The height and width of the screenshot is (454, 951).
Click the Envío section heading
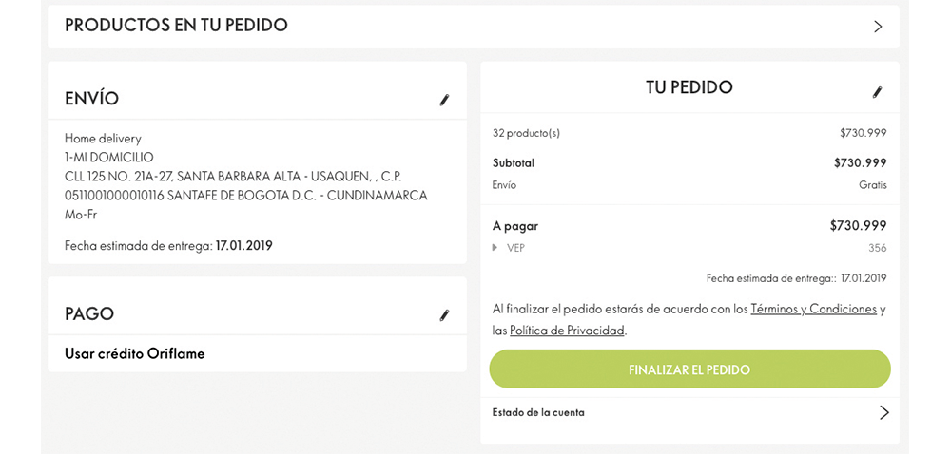pos(91,99)
